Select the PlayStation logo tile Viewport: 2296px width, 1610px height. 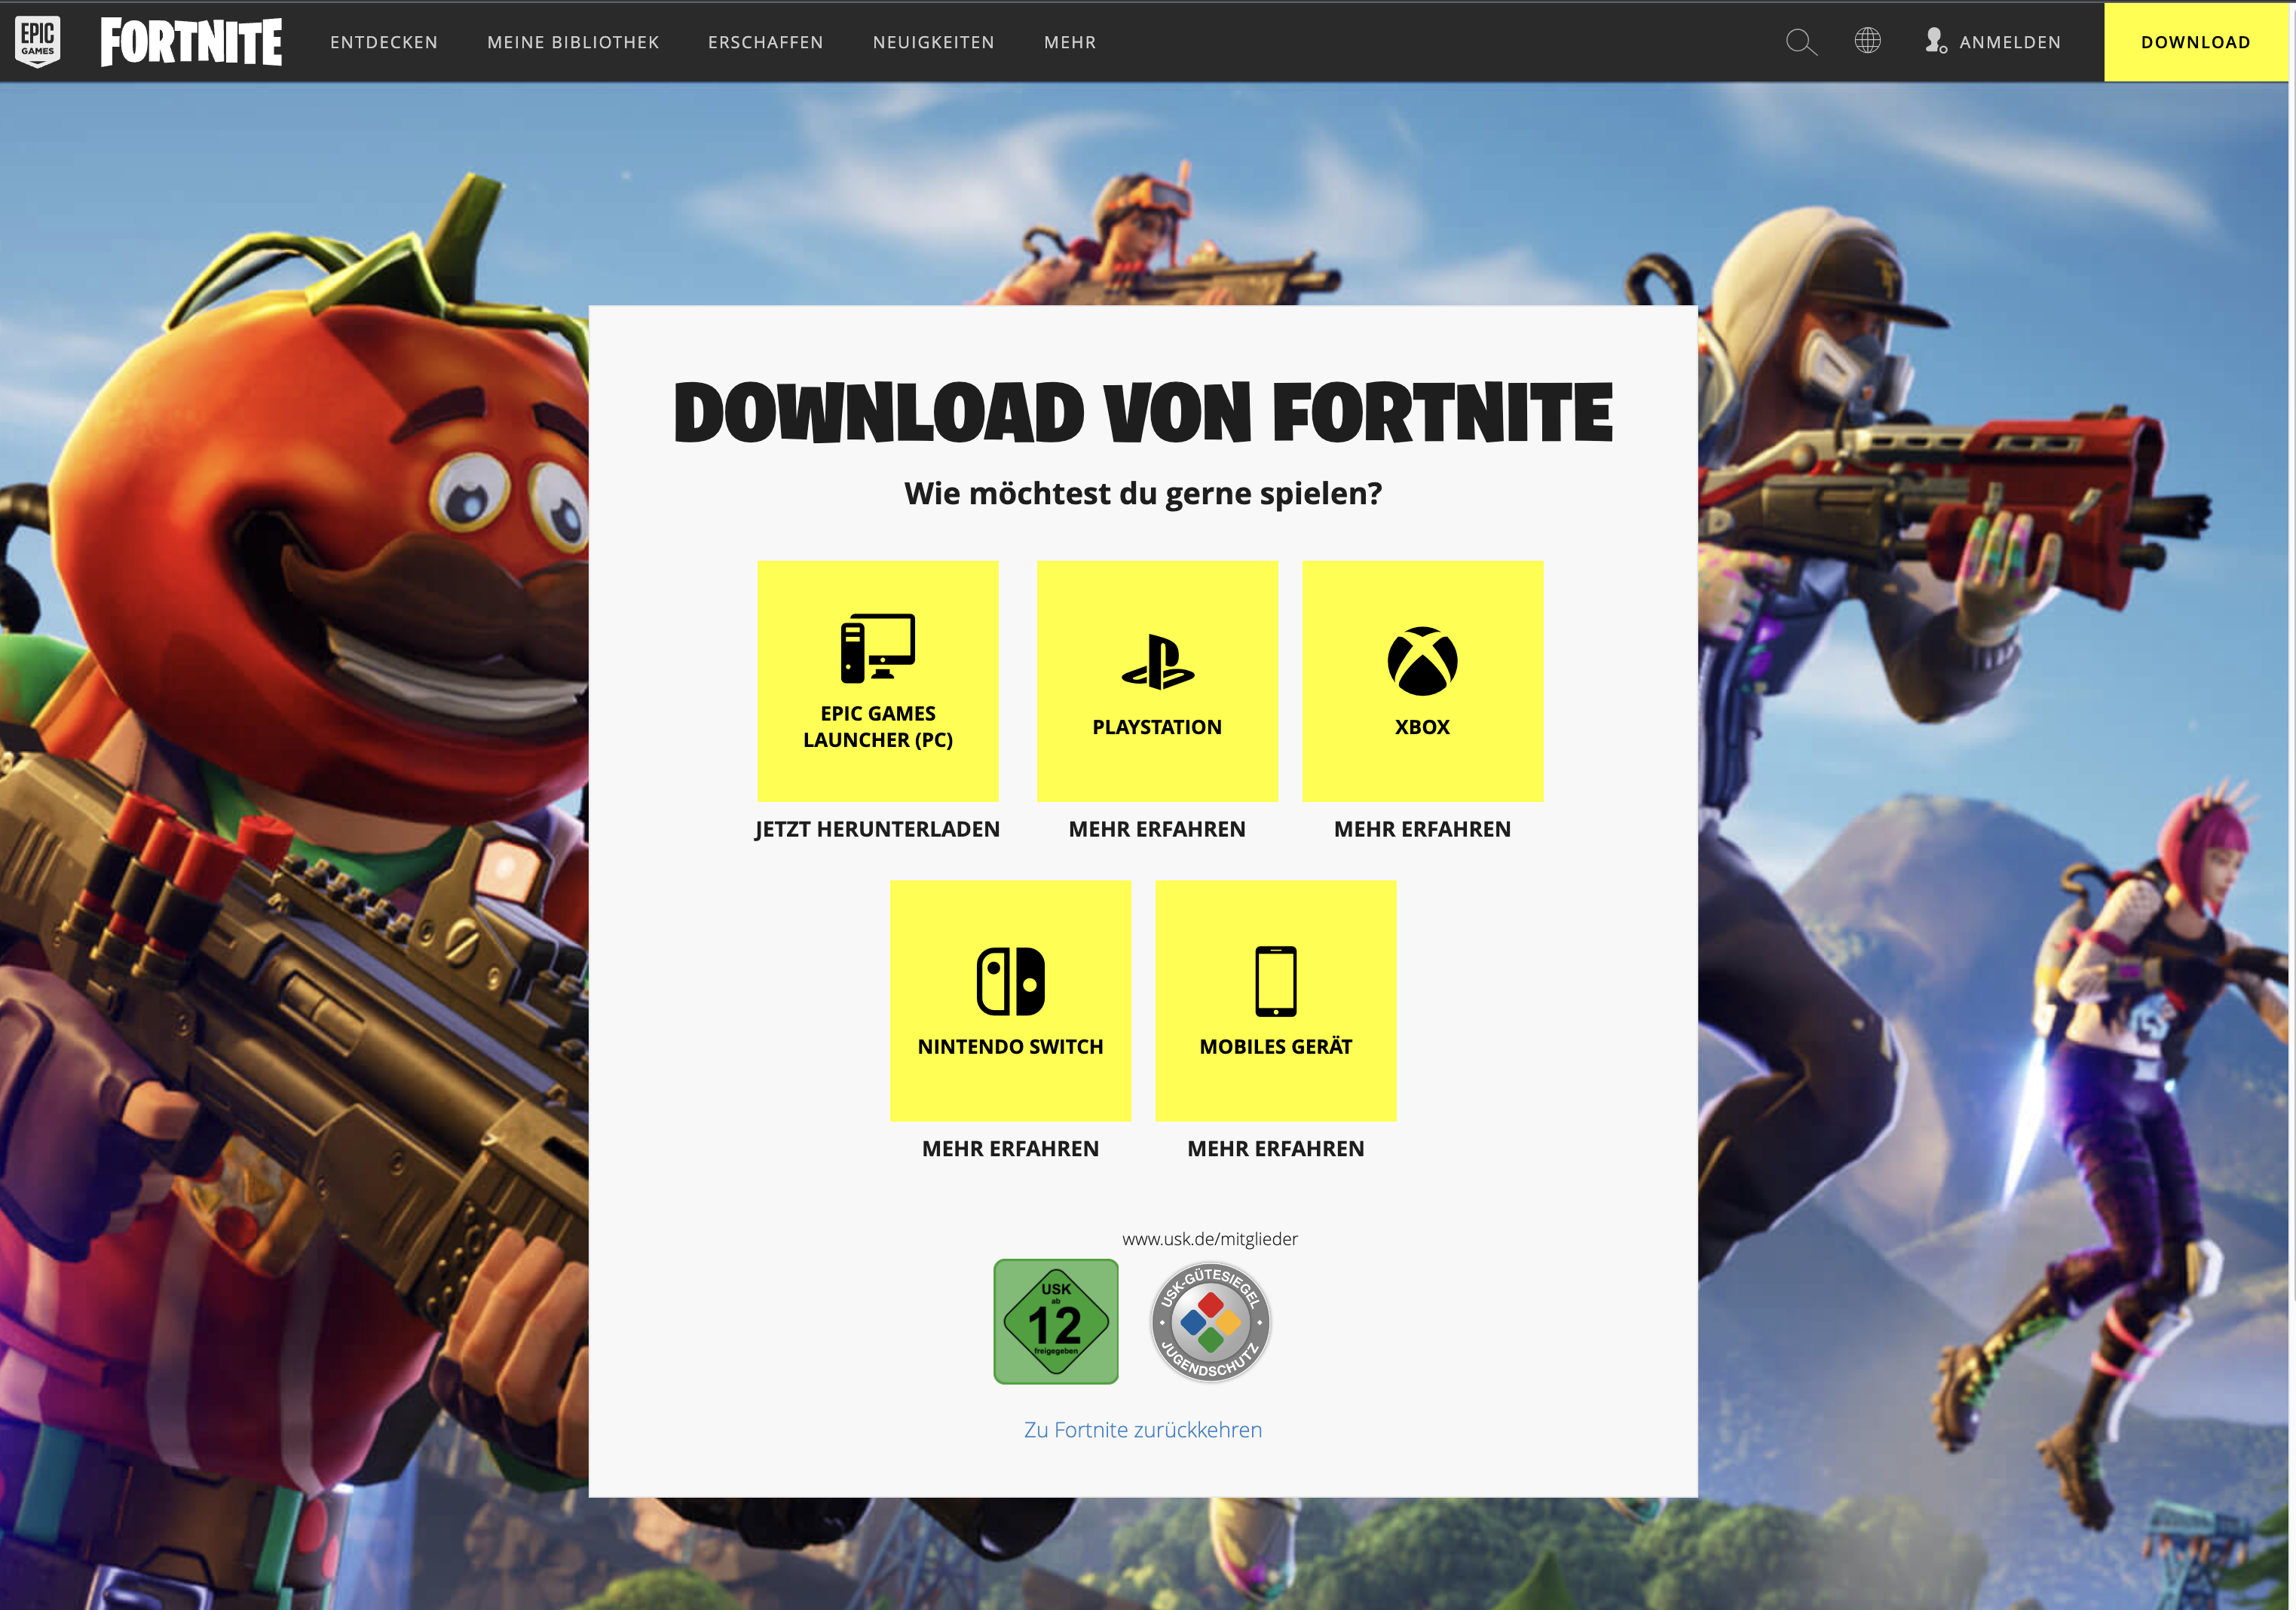[1157, 681]
